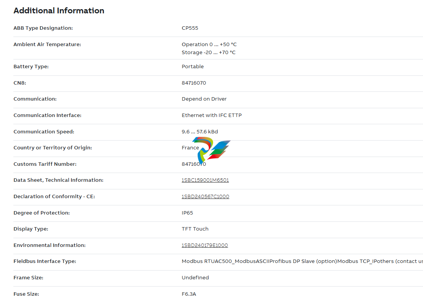Open CE declaration link 1SBD240567C1000
Image resolution: width=423 pixels, height=298 pixels.
pyautogui.click(x=205, y=197)
